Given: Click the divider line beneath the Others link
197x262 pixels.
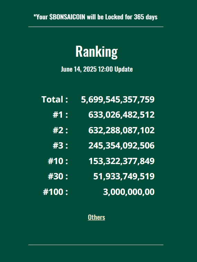Looking at the screenshot, I should coord(96,245).
